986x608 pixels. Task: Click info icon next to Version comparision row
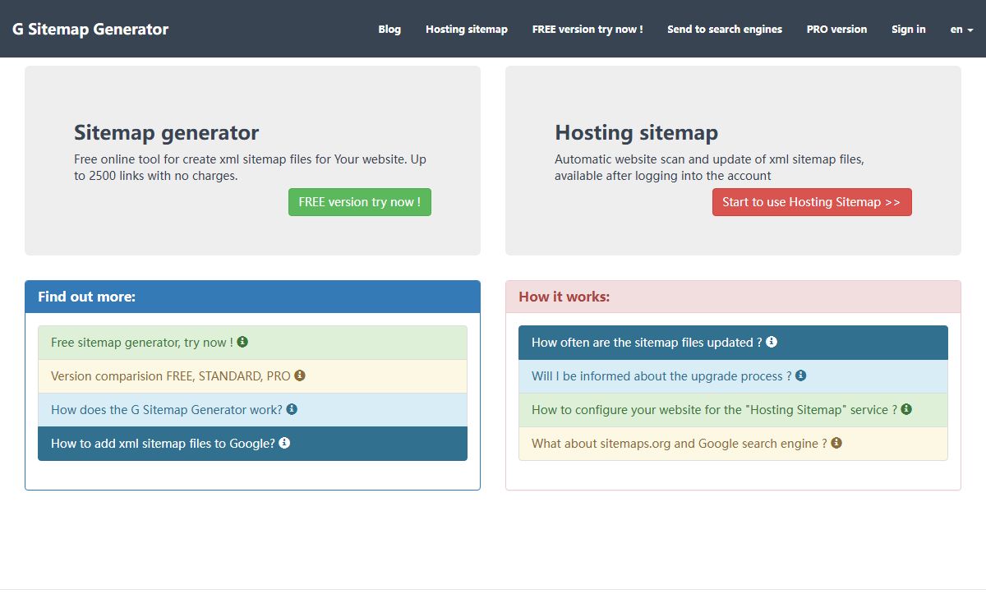[300, 375]
